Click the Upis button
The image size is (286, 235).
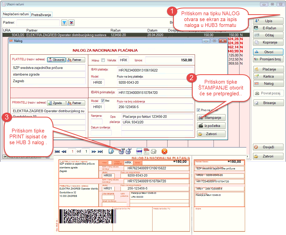pyautogui.click(x=268, y=21)
